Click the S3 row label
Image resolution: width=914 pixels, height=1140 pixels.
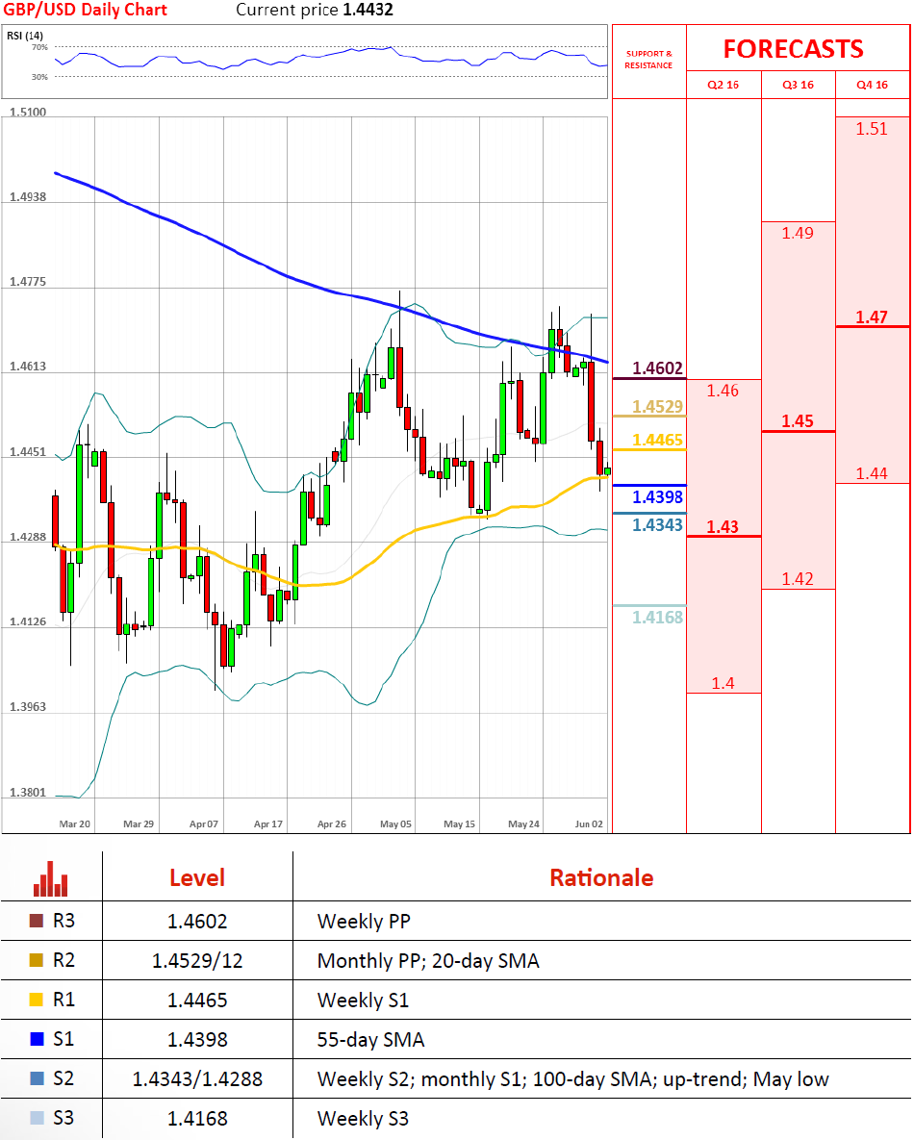coord(64,1118)
